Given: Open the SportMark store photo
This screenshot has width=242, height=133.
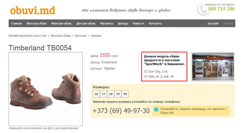Looking at the screenshot, I should [213, 67].
